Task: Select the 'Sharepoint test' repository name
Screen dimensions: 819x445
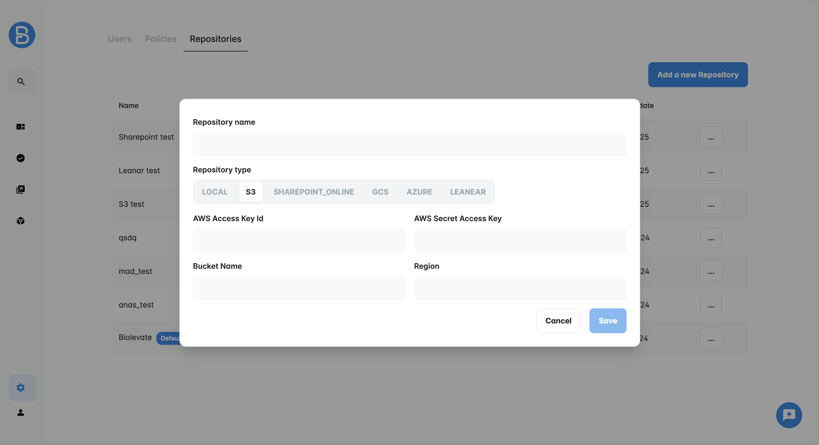Action: pos(146,137)
